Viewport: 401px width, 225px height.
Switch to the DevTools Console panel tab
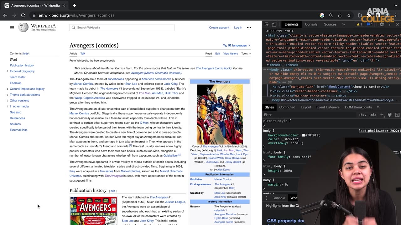coord(311,24)
